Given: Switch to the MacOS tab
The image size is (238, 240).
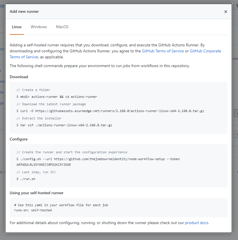Looking at the screenshot, I should pyautogui.click(x=62, y=27).
